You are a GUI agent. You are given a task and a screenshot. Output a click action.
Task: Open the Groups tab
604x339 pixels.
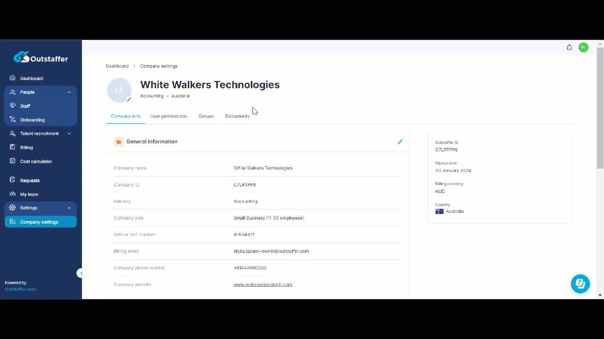coord(206,116)
